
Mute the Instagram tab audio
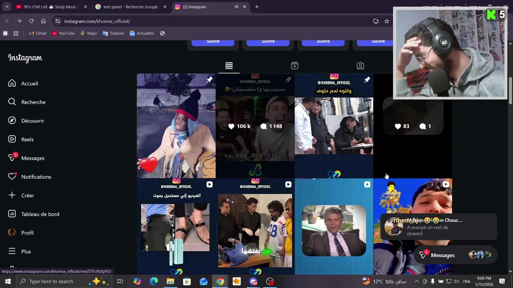(236, 7)
